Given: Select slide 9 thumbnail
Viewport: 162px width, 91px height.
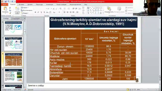Looking at the screenshot, I should [x=13, y=75].
